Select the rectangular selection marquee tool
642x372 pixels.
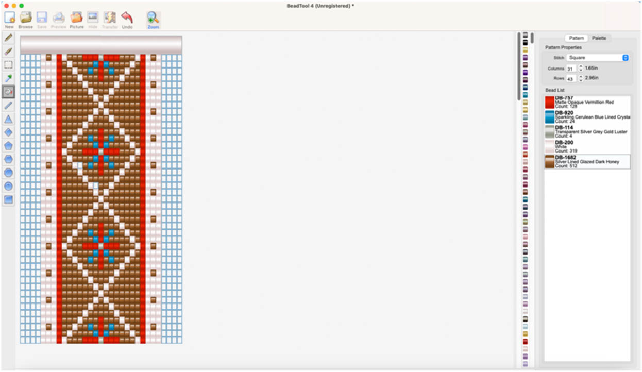8,65
